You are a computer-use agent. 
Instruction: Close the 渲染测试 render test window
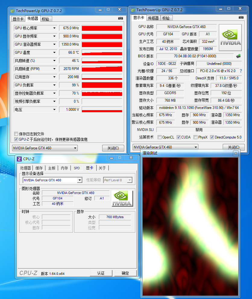pos(236,154)
